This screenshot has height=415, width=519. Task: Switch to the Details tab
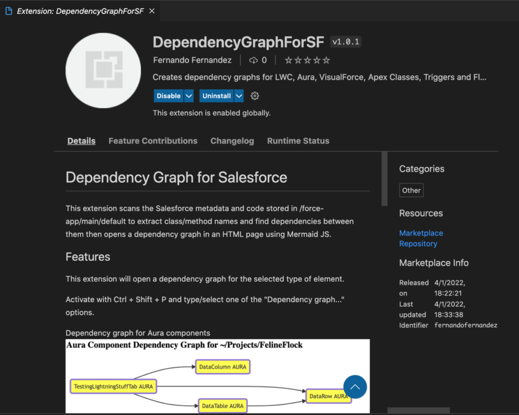82,141
